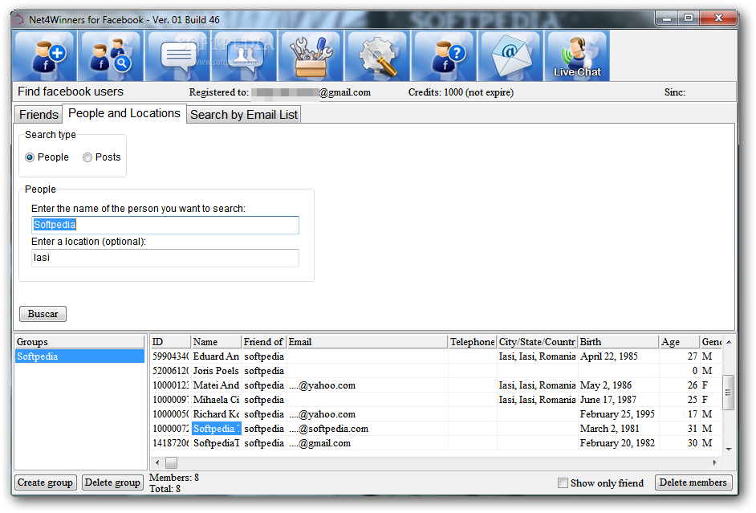This screenshot has width=756, height=513.
Task: Click the scroll down arrow of results list
Action: (x=729, y=450)
